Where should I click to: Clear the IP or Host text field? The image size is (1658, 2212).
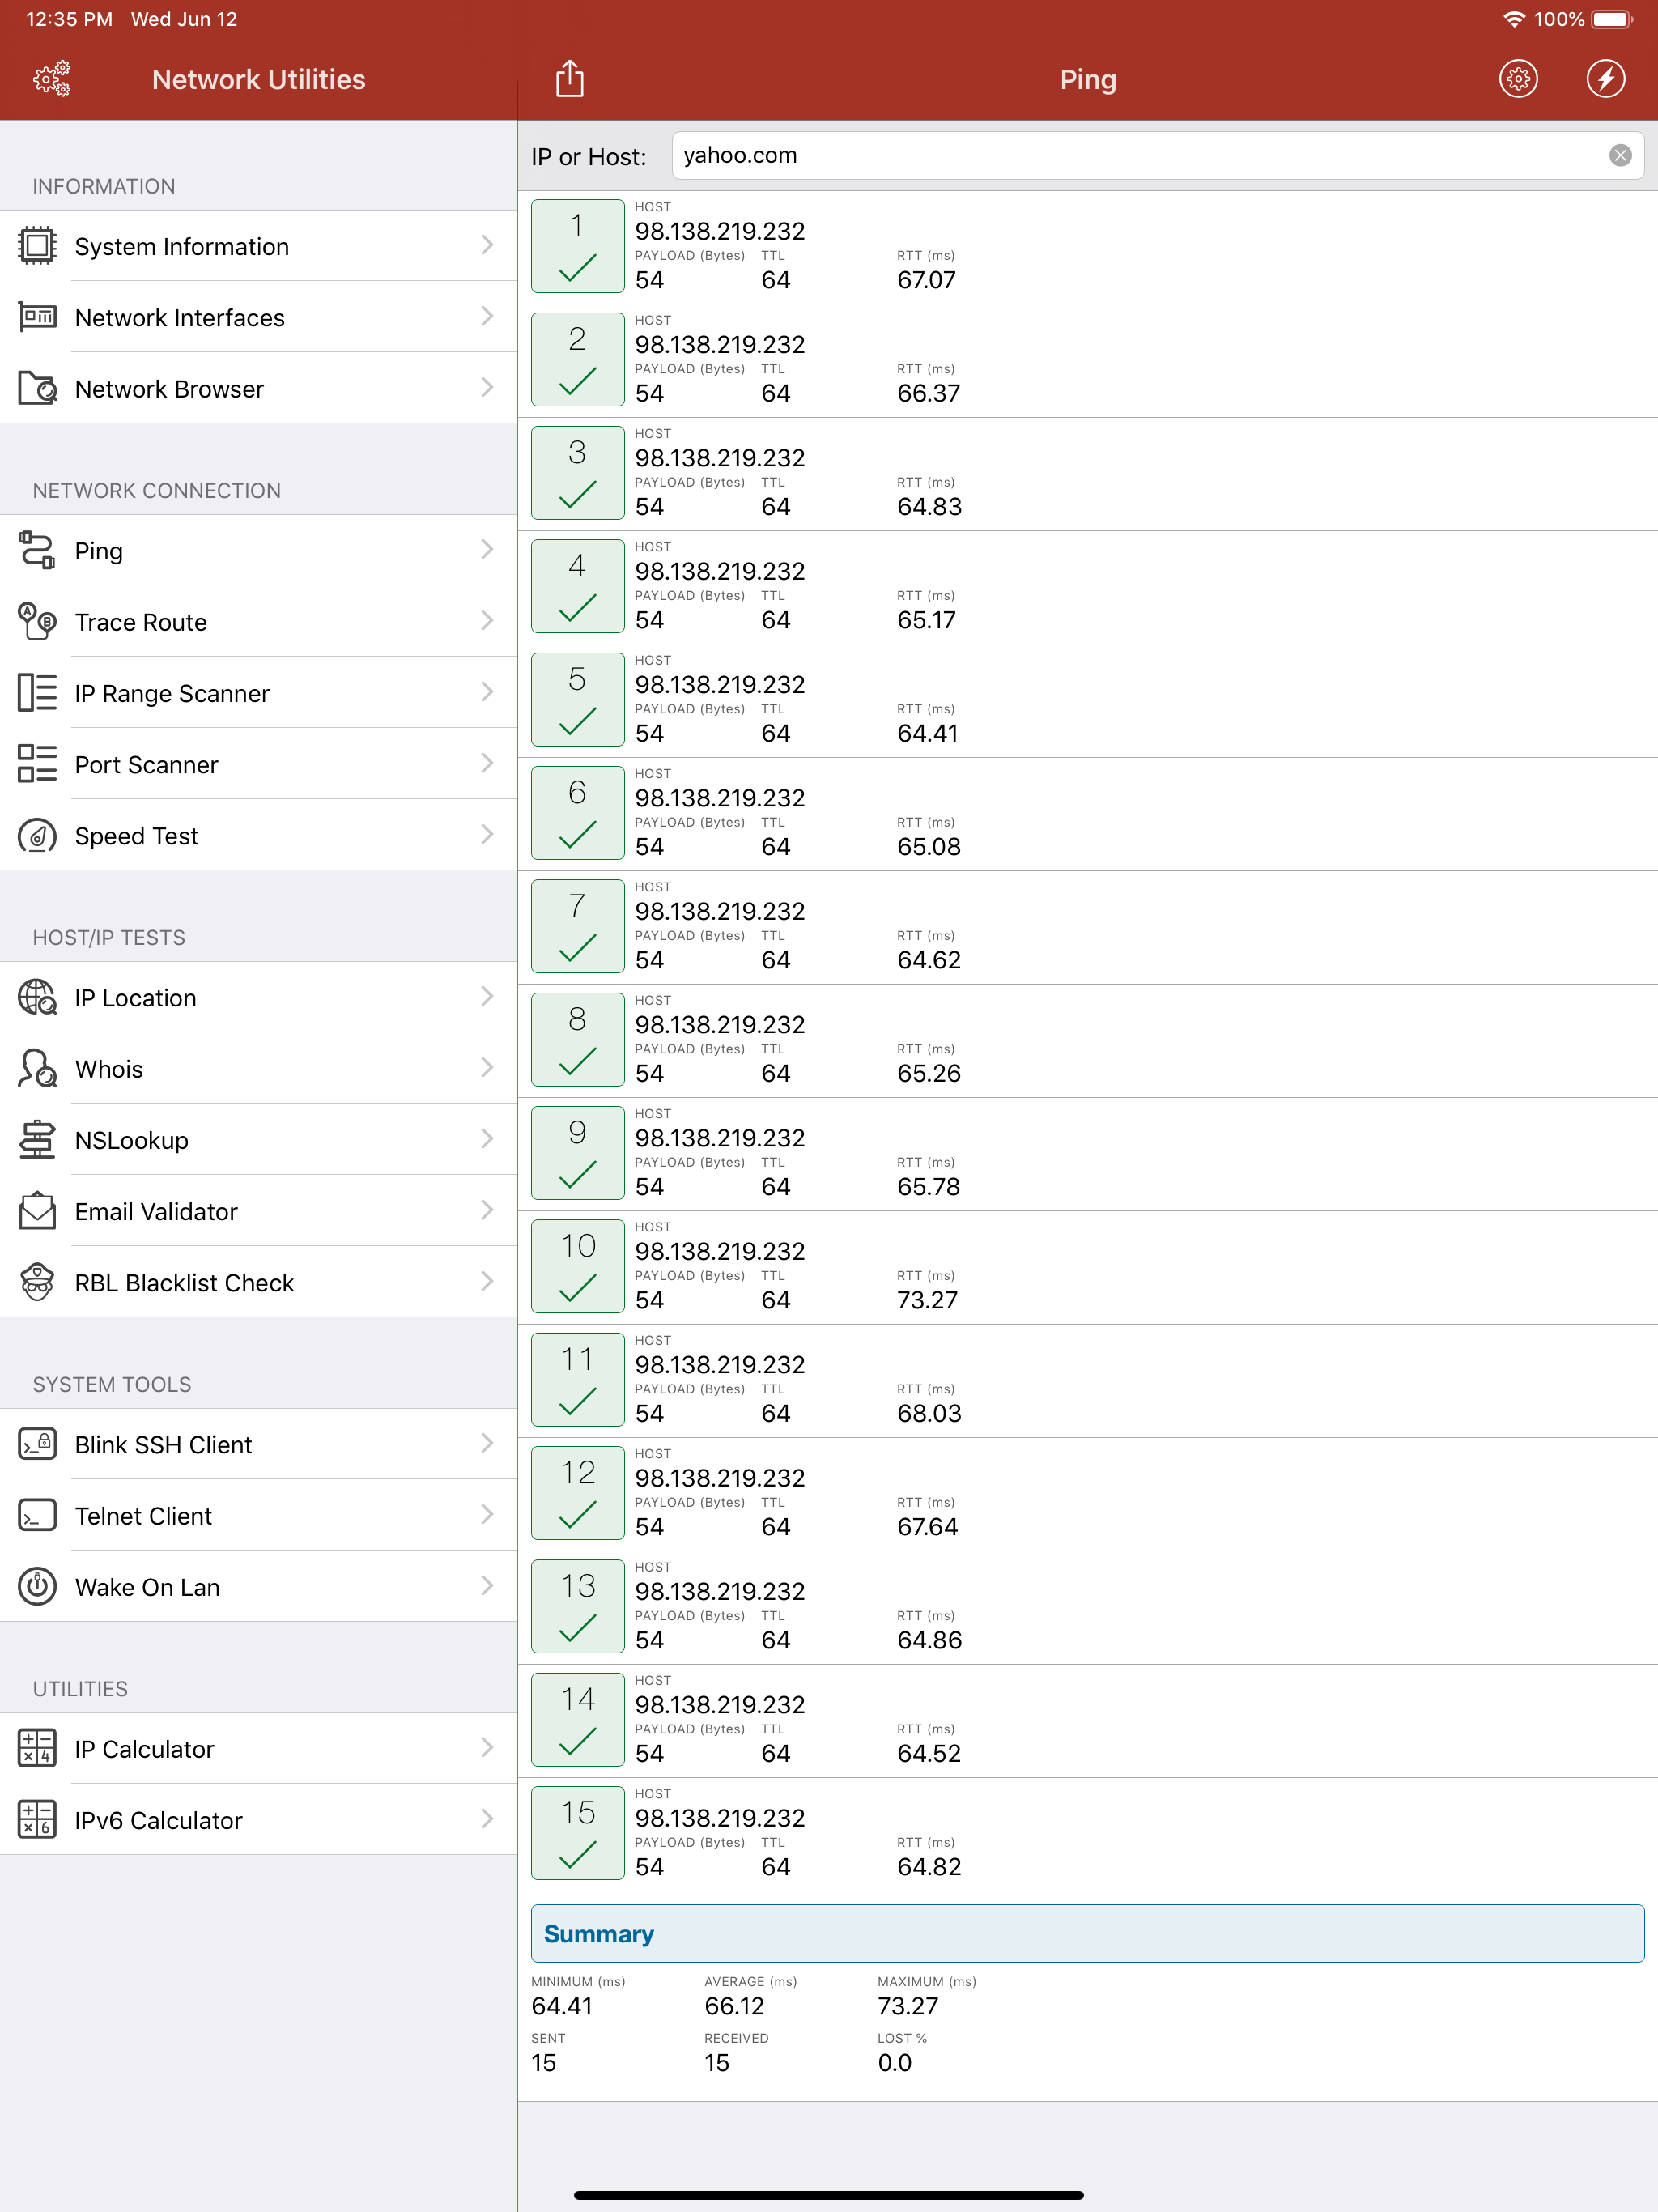(x=1619, y=156)
